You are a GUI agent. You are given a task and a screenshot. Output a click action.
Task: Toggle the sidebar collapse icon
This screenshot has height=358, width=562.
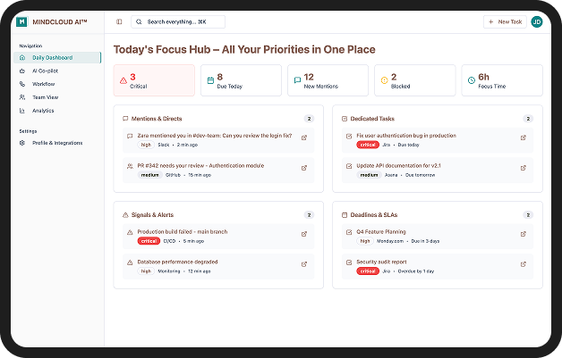(x=119, y=21)
